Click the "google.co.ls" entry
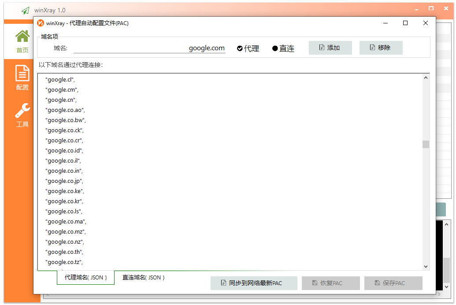This screenshot has width=456, height=305. point(64,212)
